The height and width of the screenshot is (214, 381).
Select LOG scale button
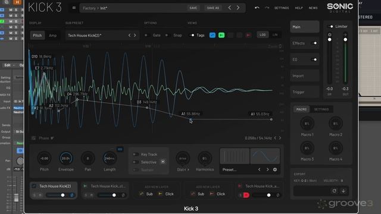[x=263, y=35]
